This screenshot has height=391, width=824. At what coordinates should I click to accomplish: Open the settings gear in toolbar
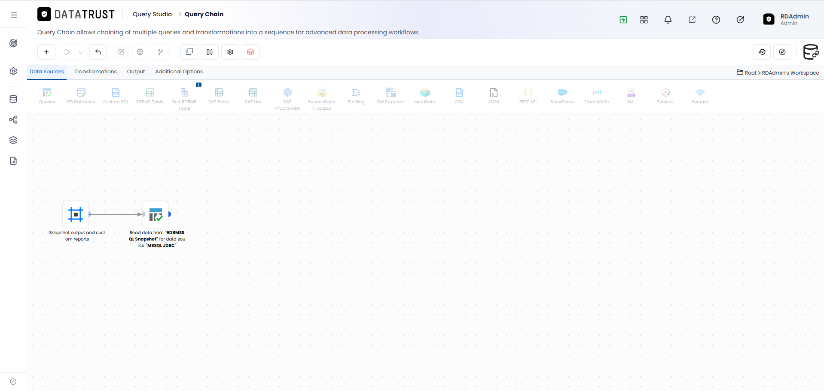[x=230, y=52]
